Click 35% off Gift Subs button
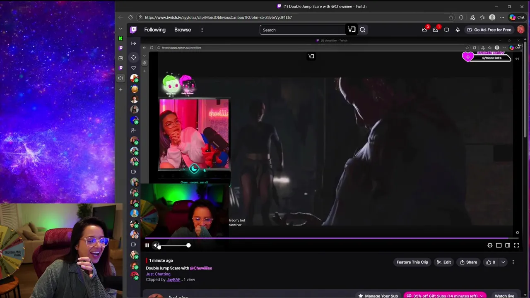Image resolution: width=530 pixels, height=298 pixels. (x=445, y=296)
